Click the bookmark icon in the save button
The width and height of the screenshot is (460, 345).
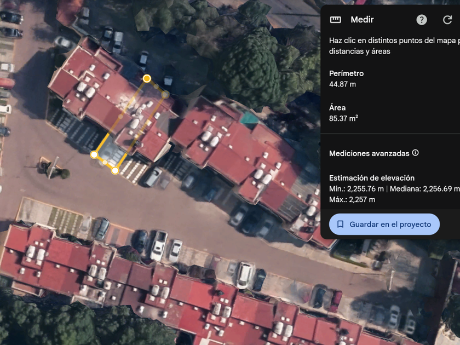pos(340,224)
